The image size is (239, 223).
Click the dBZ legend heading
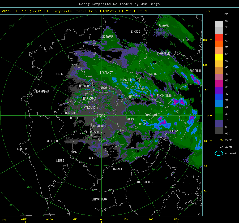click(x=225, y=14)
